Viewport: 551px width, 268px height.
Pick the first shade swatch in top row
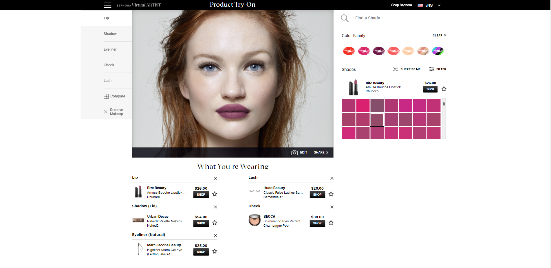coord(349,106)
